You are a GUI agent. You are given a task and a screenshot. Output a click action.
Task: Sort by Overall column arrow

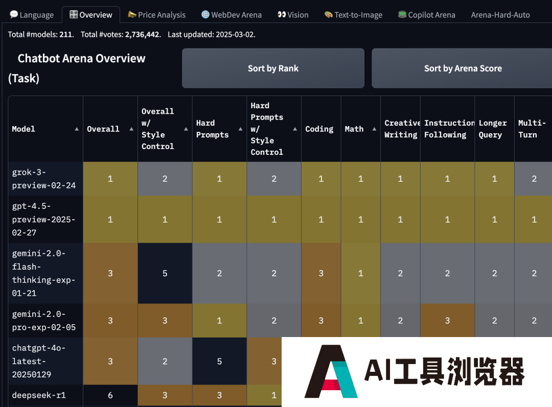[x=131, y=129]
